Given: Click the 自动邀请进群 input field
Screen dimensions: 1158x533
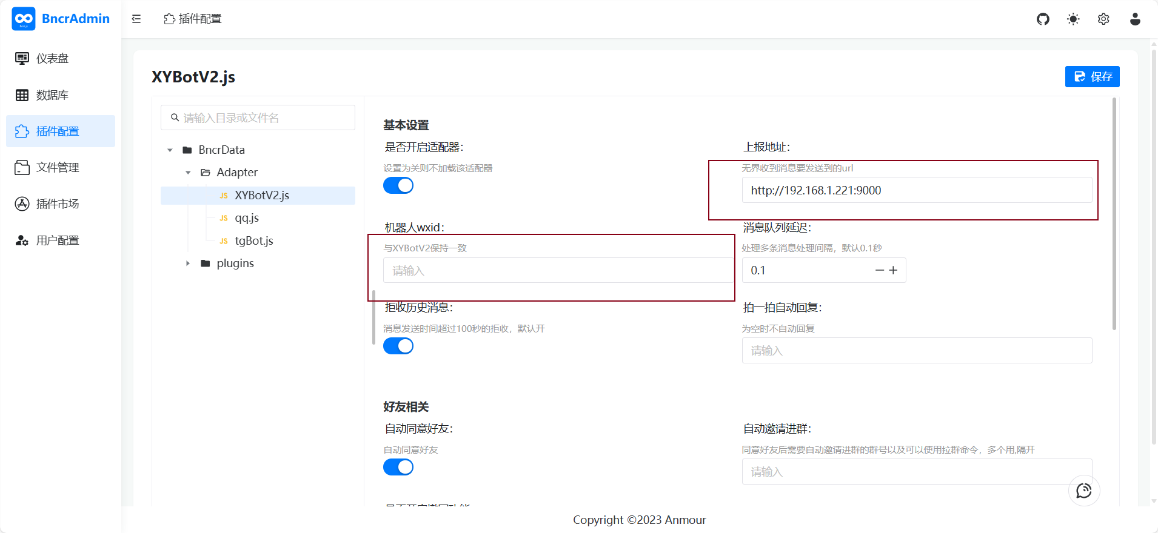Looking at the screenshot, I should pyautogui.click(x=917, y=472).
